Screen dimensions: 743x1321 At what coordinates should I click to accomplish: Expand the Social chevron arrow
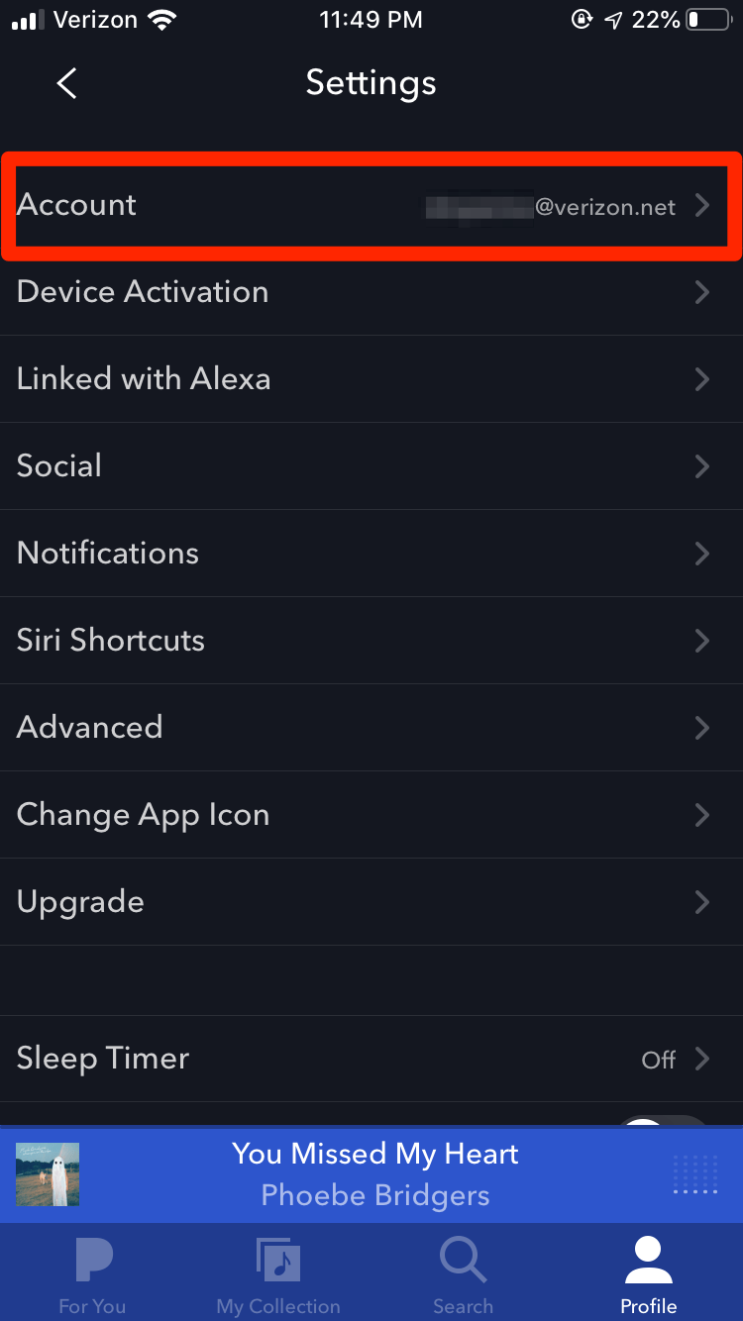point(701,466)
